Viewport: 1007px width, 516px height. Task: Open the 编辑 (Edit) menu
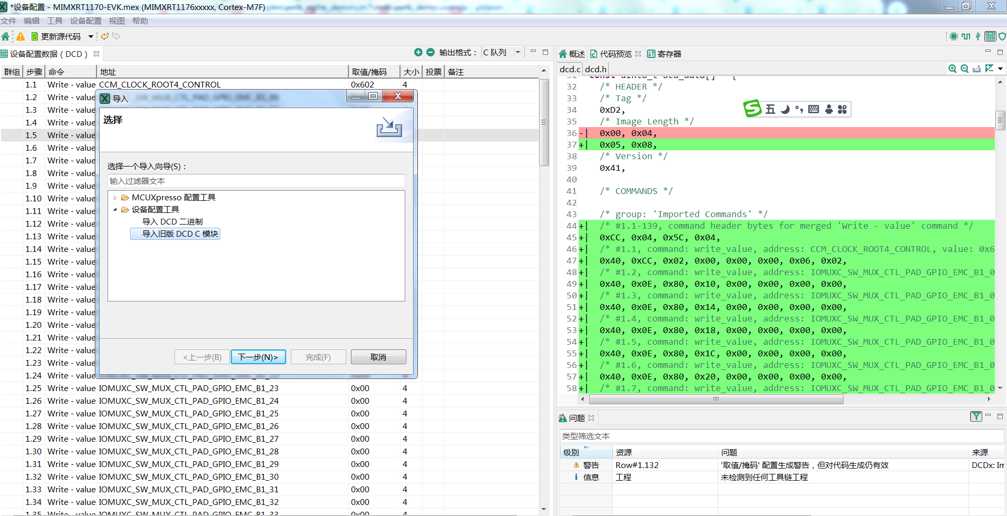coord(32,21)
